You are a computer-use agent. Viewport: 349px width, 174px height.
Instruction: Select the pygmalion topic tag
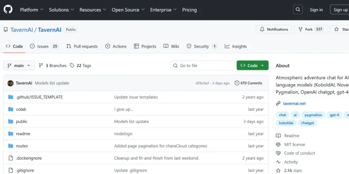pyautogui.click(x=313, y=115)
